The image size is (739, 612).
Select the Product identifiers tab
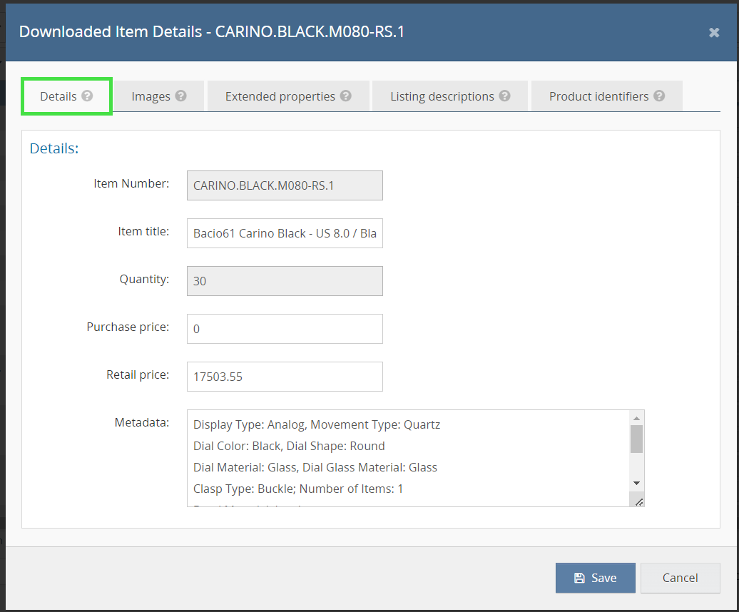coord(598,96)
